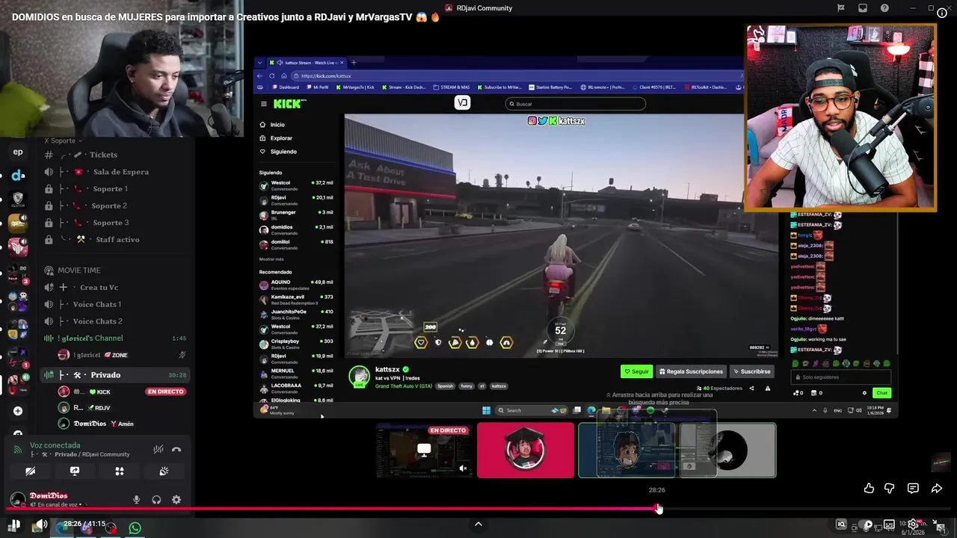Expand the center taskbar chevron up
The height and width of the screenshot is (538, 957).
click(478, 524)
